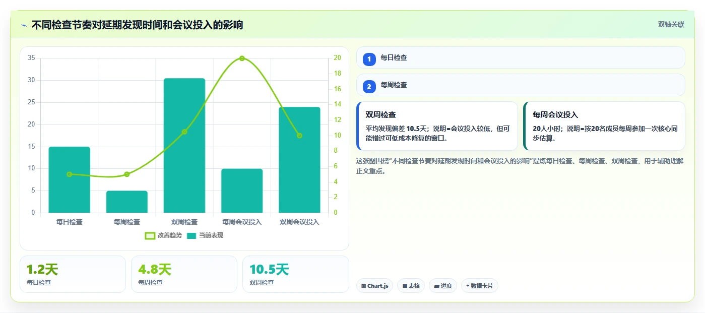Click the 4.8天 每周检查 stat card
The height and width of the screenshot is (313, 705).
184,274
